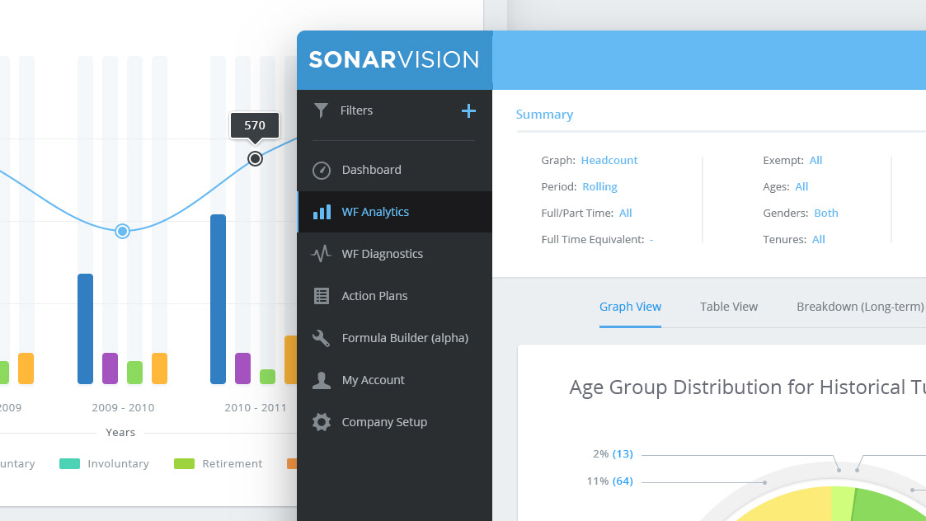Click the 11% (64) pie label
The image size is (926, 521).
[609, 481]
